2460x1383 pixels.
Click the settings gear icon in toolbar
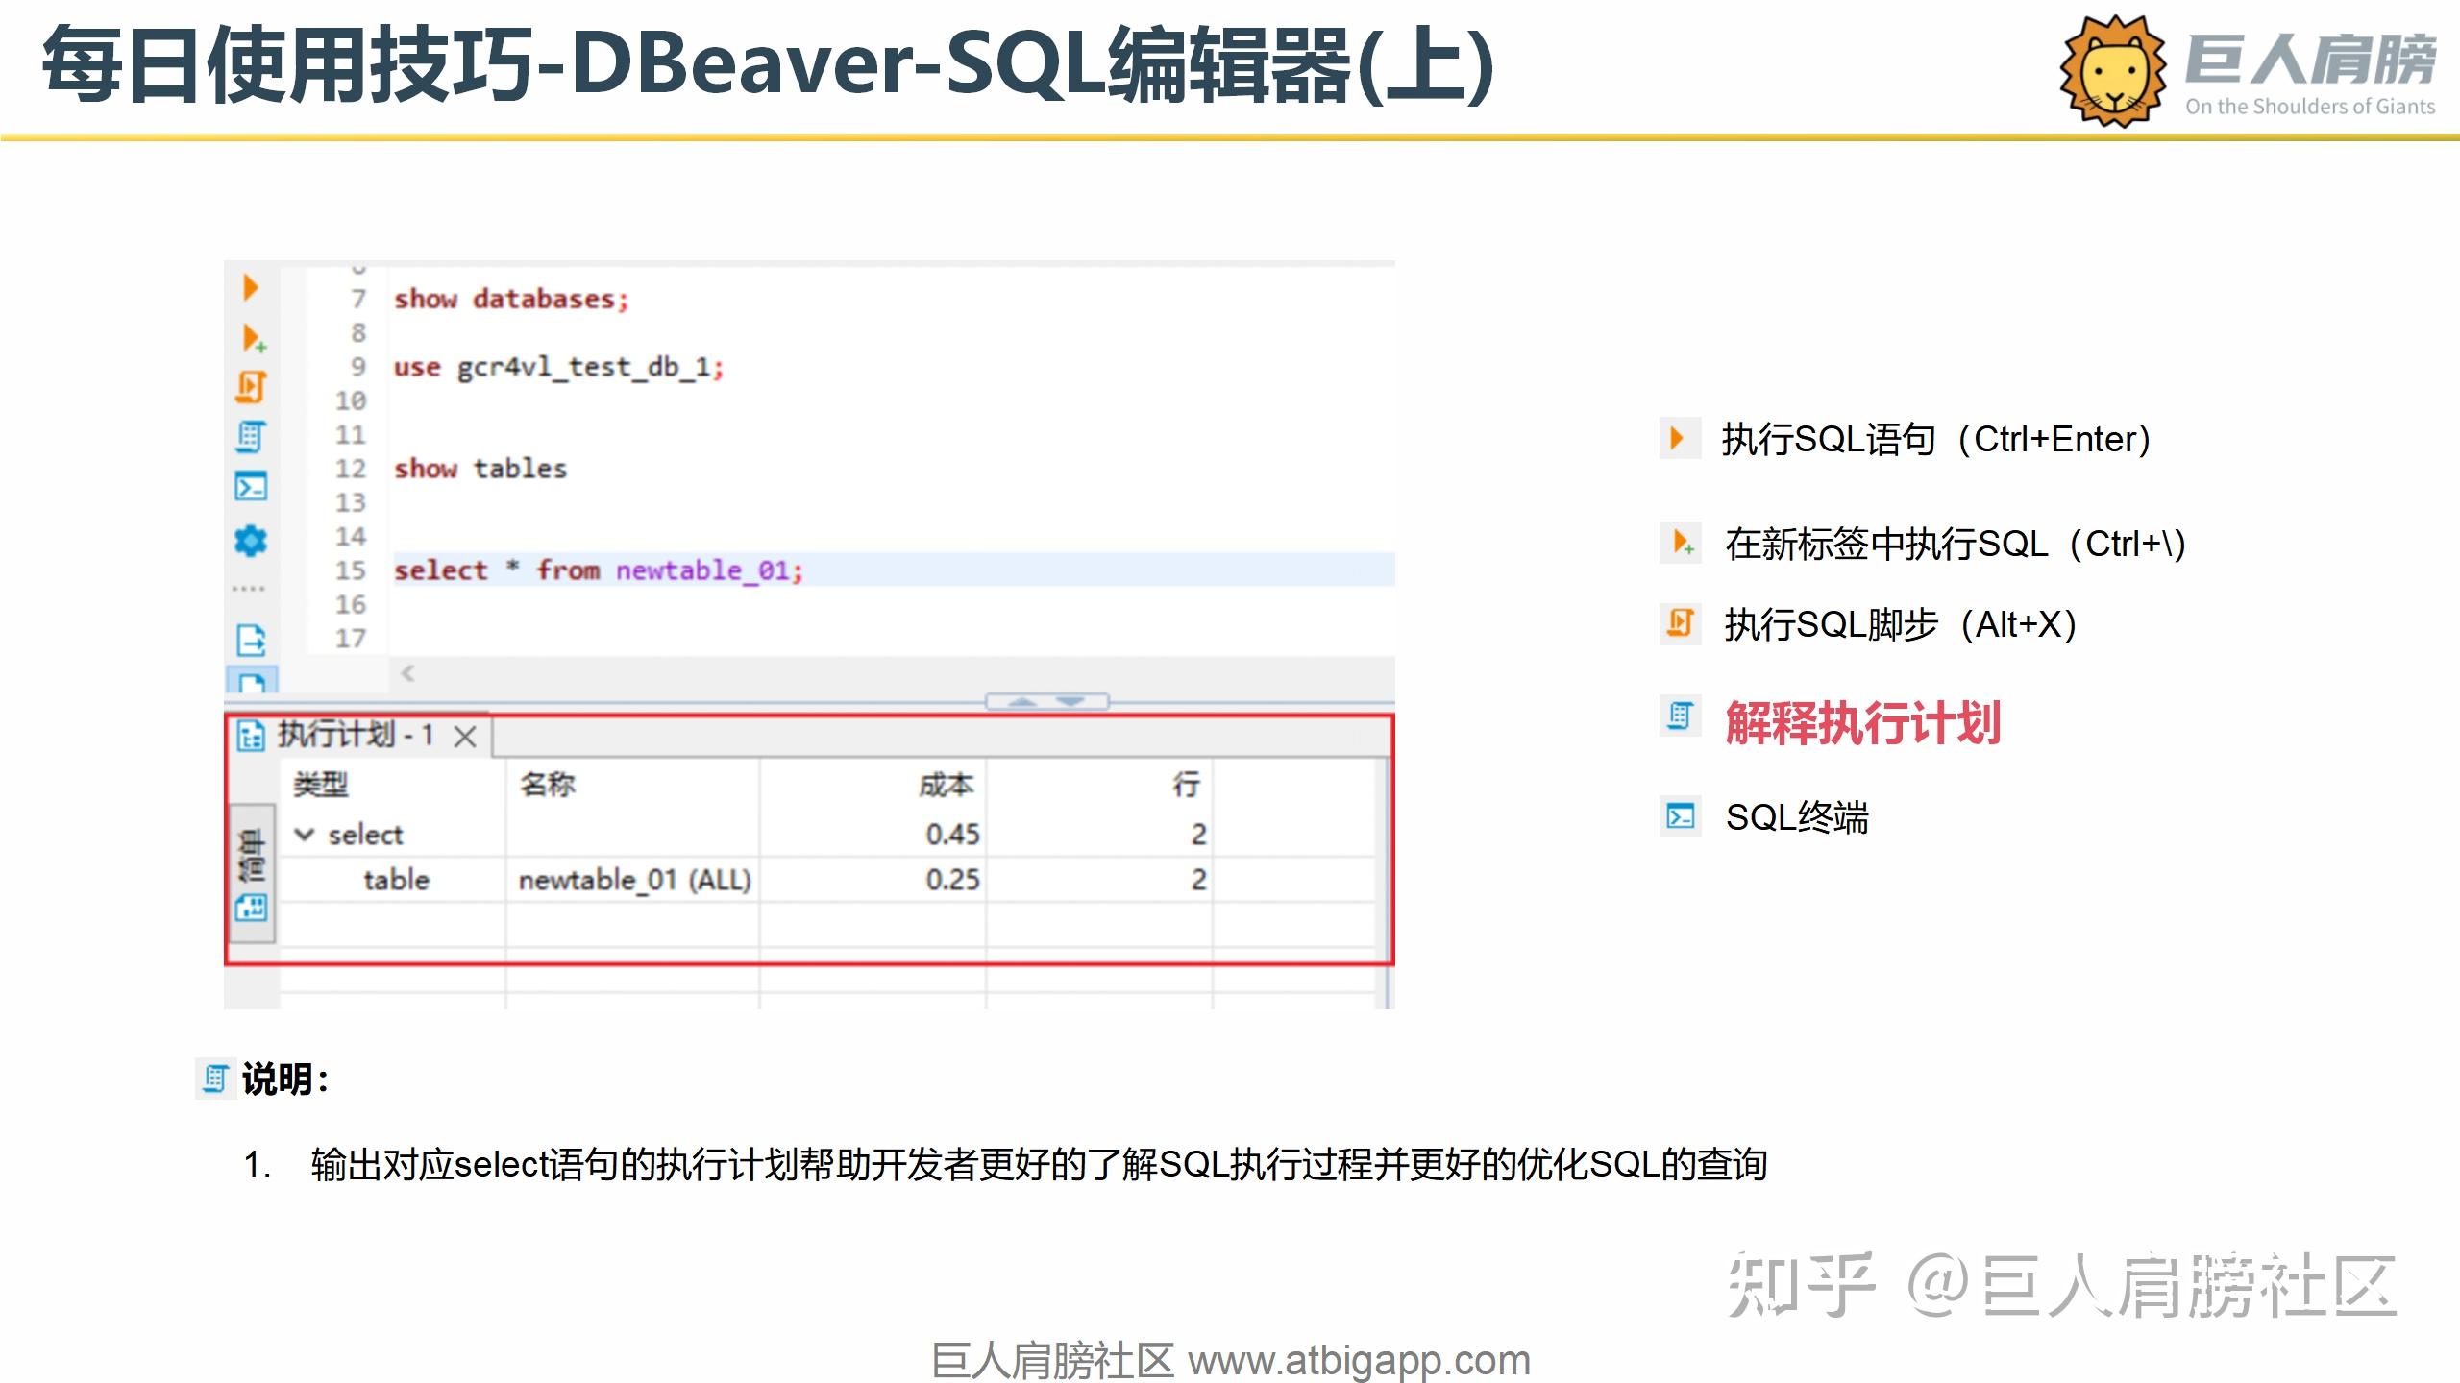pyautogui.click(x=251, y=541)
